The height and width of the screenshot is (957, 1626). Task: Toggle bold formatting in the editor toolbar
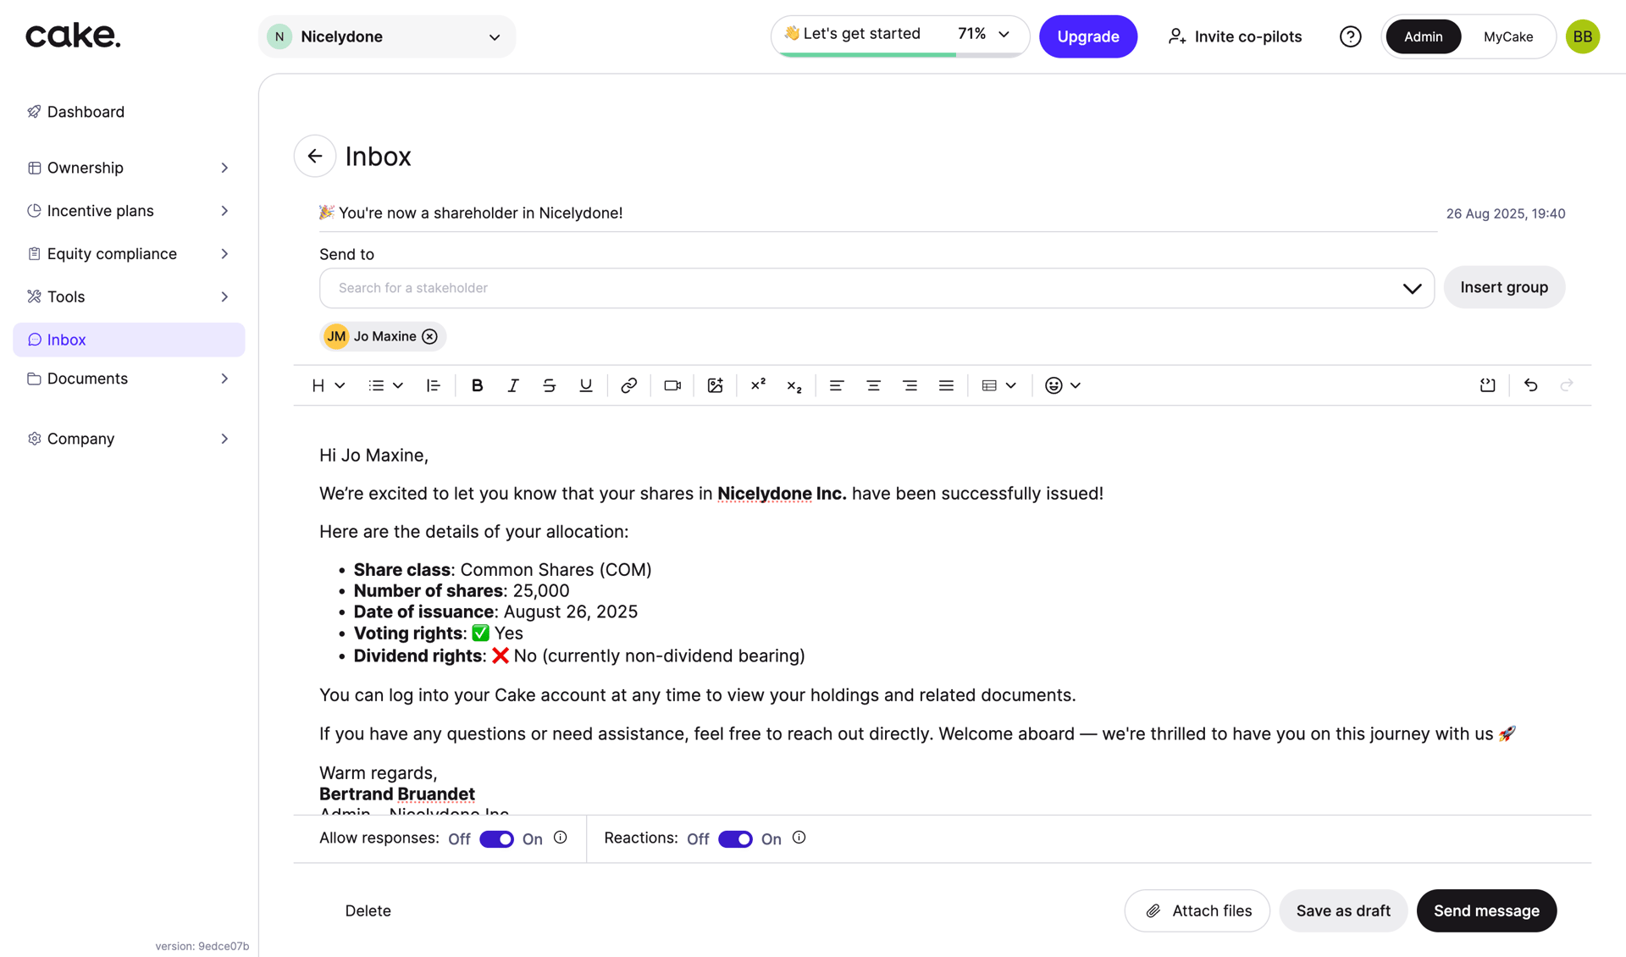[x=477, y=385]
